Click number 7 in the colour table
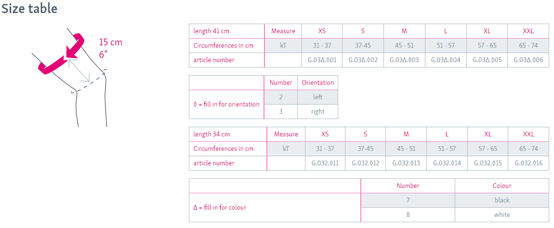The image size is (554, 228). coord(408,200)
